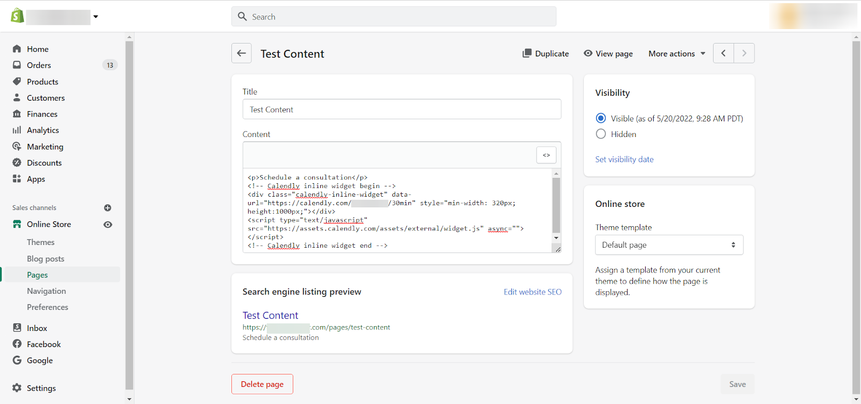View the Online Store using the eye icon
This screenshot has width=861, height=404.
[x=108, y=225]
